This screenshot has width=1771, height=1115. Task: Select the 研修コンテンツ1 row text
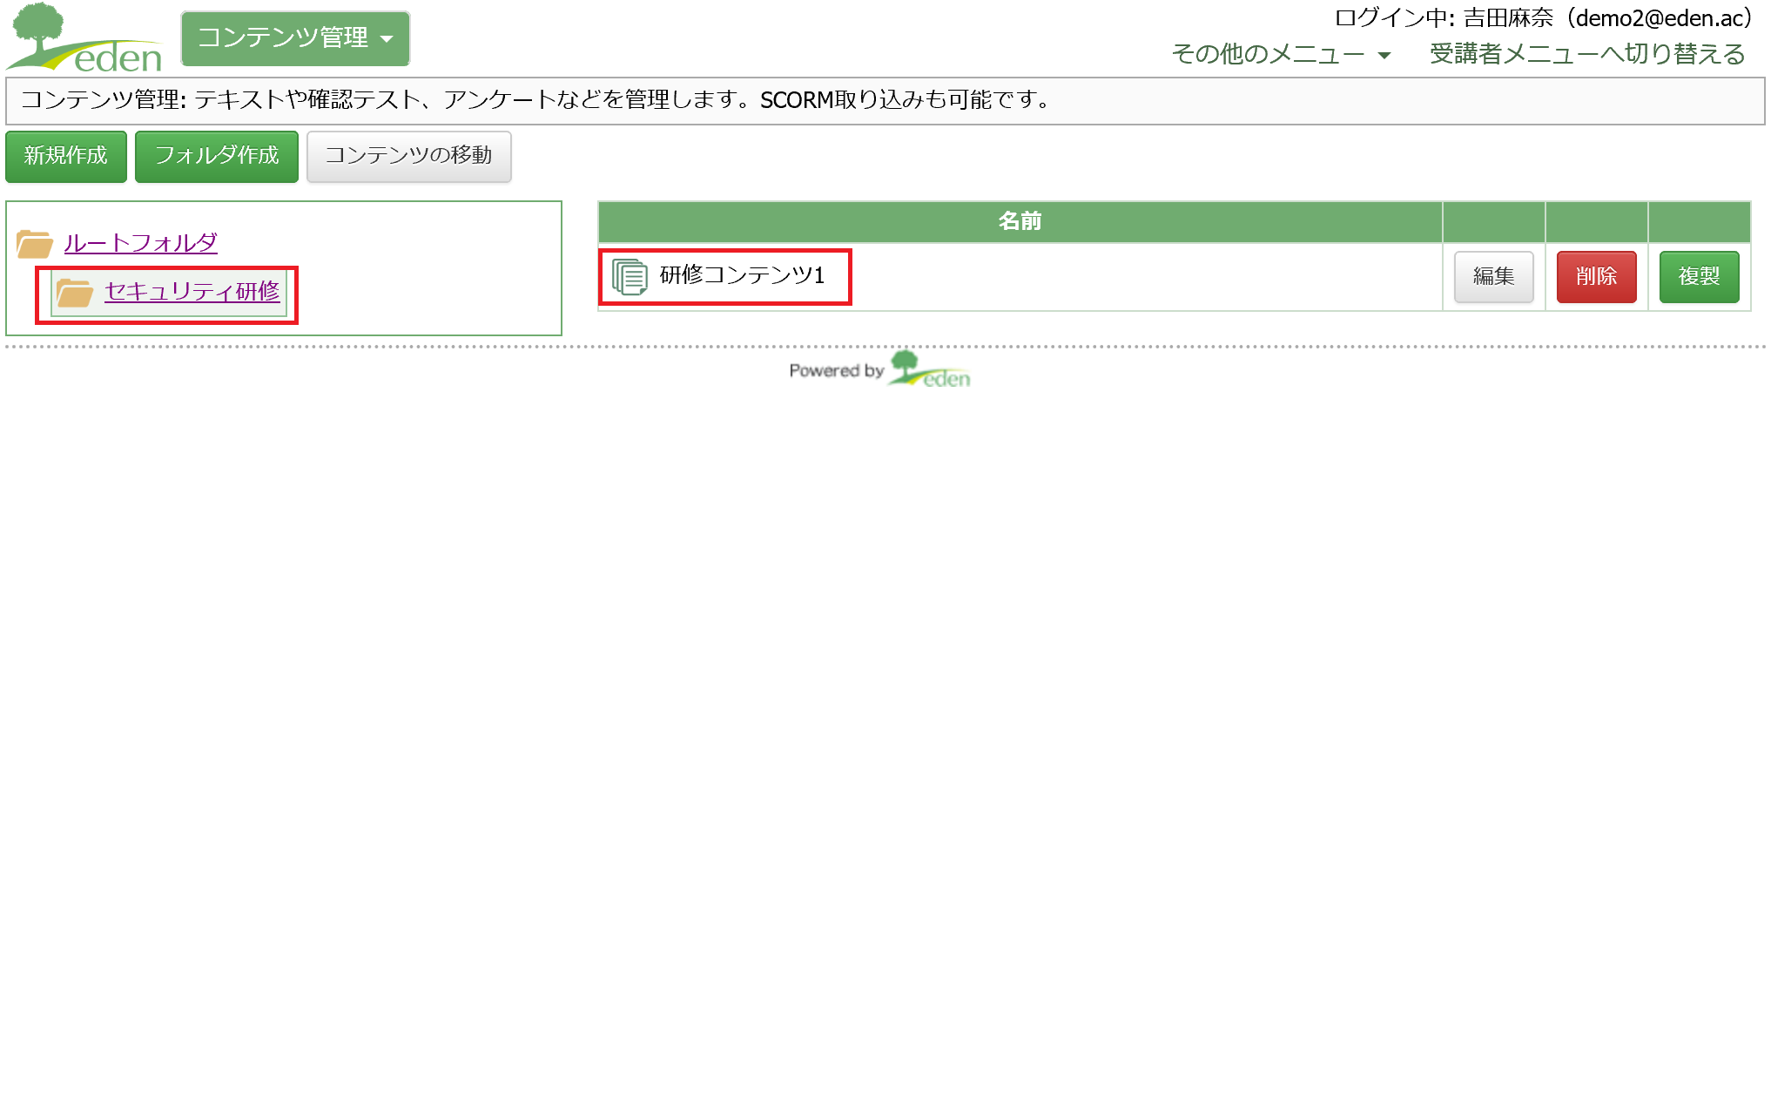click(743, 275)
